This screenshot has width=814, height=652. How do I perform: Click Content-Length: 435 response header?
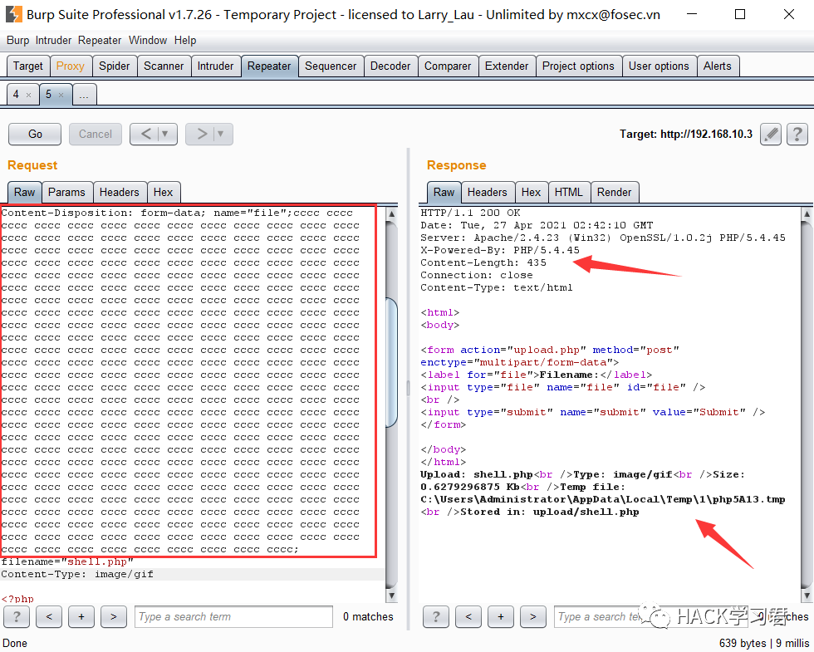483,262
